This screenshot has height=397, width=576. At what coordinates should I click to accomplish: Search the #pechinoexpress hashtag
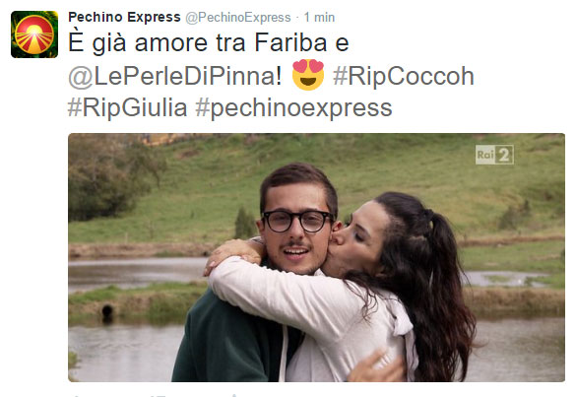pos(293,108)
